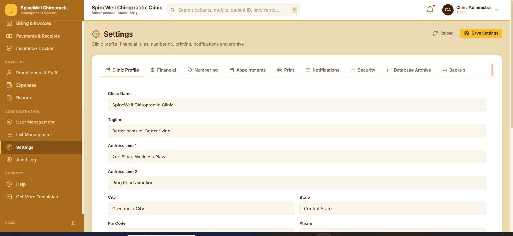
Task: Click the Save Settings button
Action: pos(481,33)
